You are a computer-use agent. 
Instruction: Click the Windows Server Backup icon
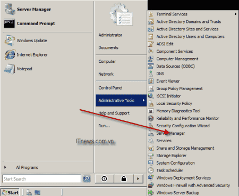coord(151,193)
